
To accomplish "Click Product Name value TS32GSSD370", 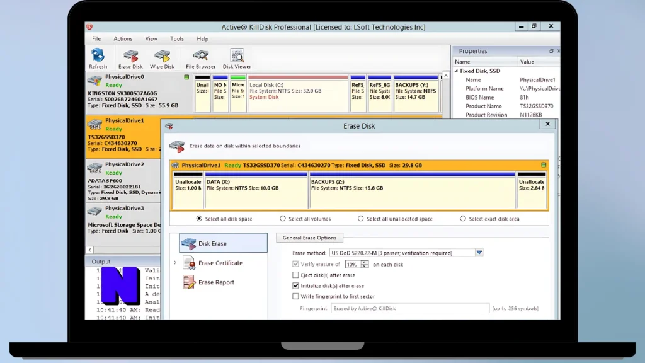I will 537,106.
